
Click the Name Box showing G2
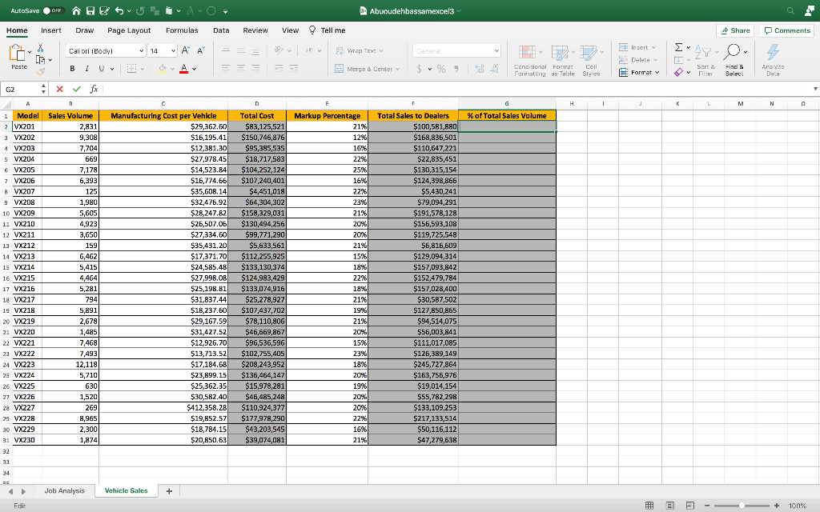[22, 90]
